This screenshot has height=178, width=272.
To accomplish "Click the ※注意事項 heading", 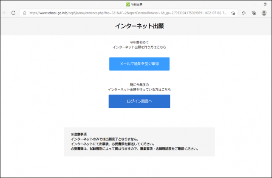I will 79,134.
